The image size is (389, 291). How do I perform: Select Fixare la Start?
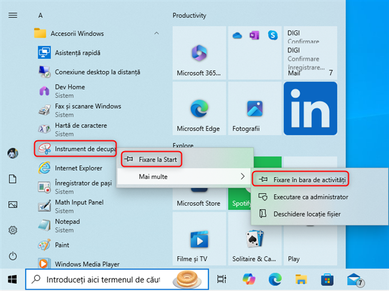tap(152, 160)
